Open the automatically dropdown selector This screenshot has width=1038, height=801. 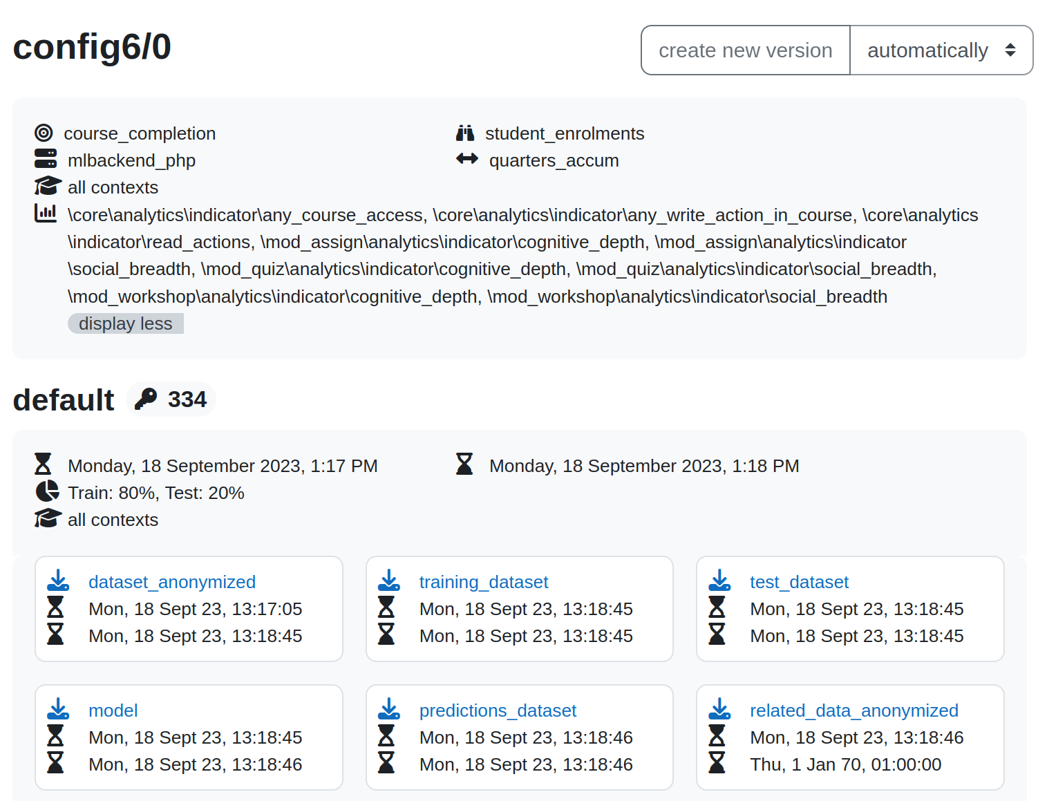941,50
